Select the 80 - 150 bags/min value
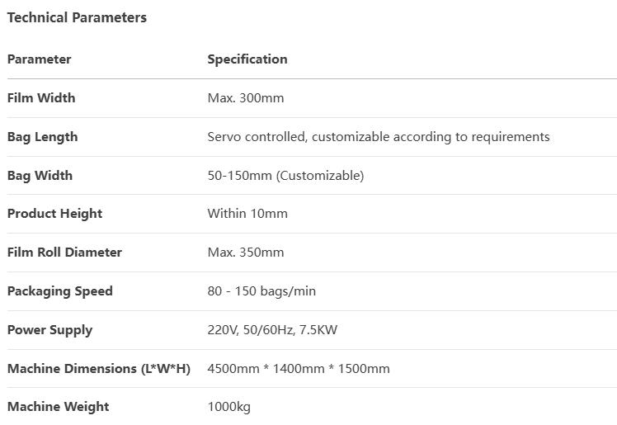 click(261, 291)
